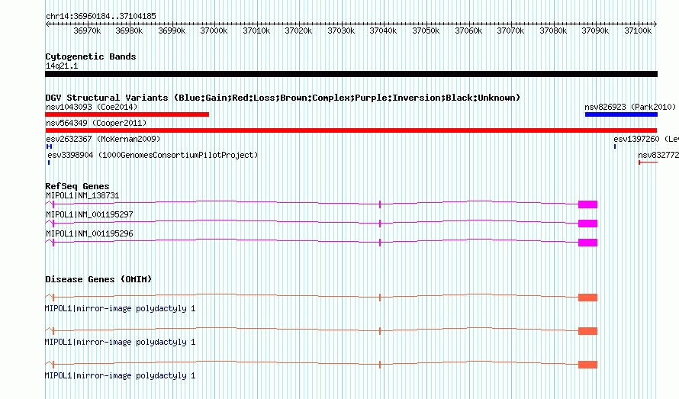Screen dimensions: 679x399
Task: Click the 37020k ruler tick label
Action: coord(298,31)
